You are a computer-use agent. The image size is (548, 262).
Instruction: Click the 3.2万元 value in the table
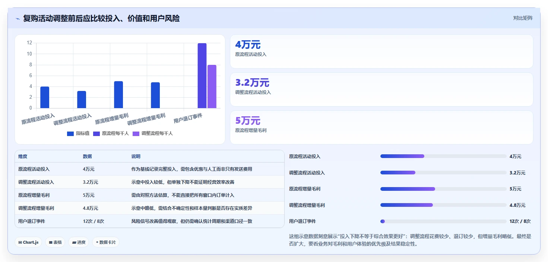pos(91,182)
